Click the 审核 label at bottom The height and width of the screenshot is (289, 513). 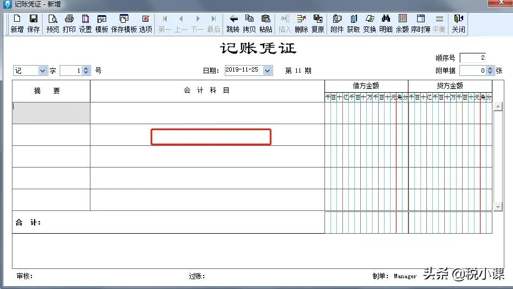[x=24, y=276]
